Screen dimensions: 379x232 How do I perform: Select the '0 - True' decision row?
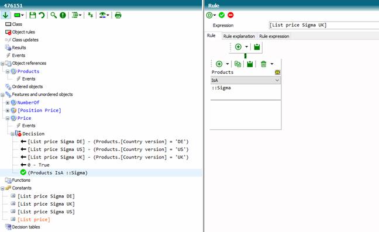pyautogui.click(x=39, y=165)
